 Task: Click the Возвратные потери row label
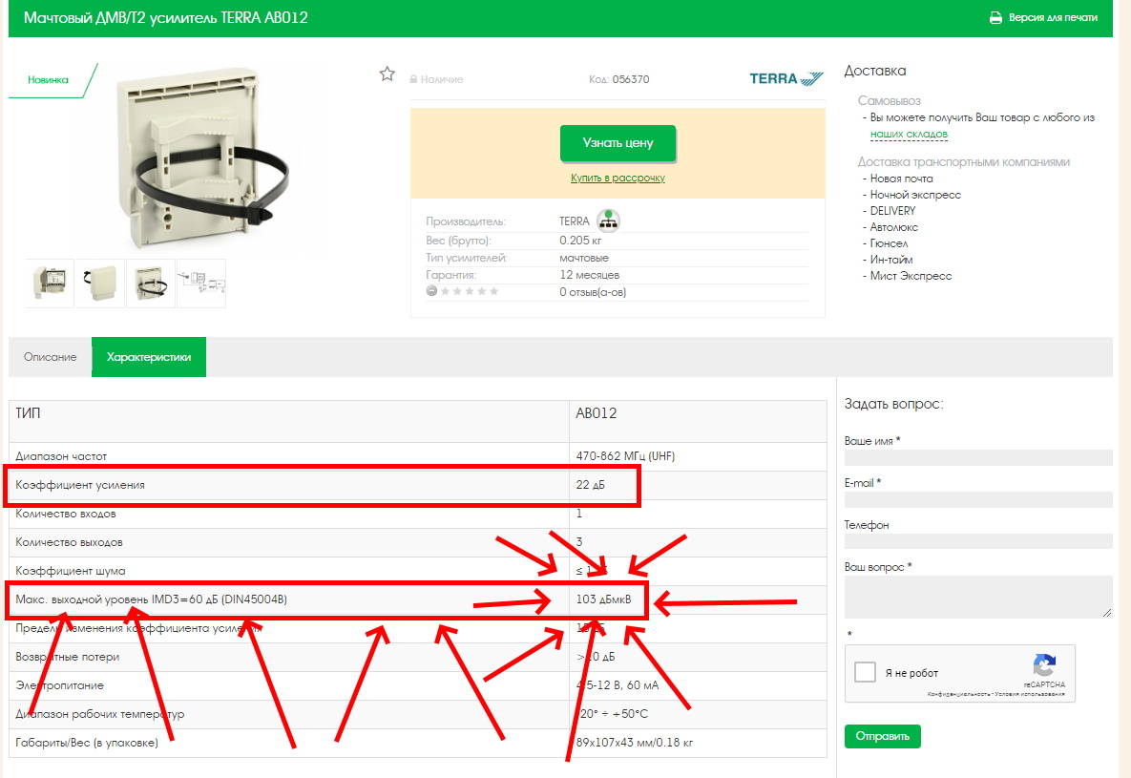67,657
